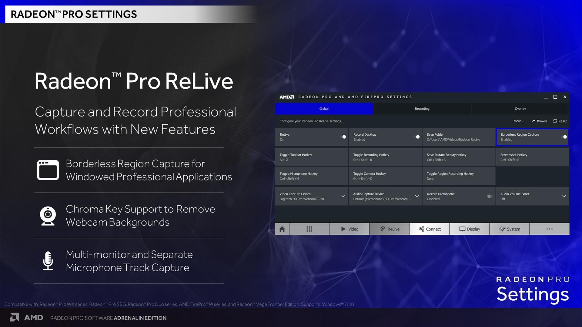
Task: Open the Video section
Action: (349, 229)
